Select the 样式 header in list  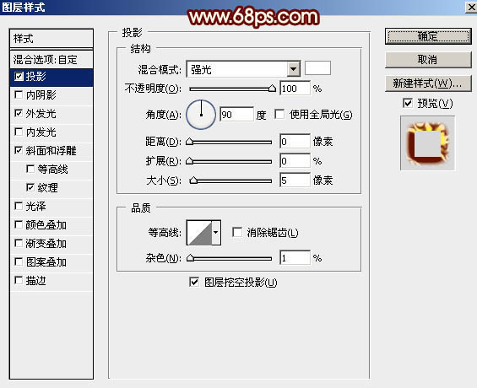pyautogui.click(x=51, y=39)
